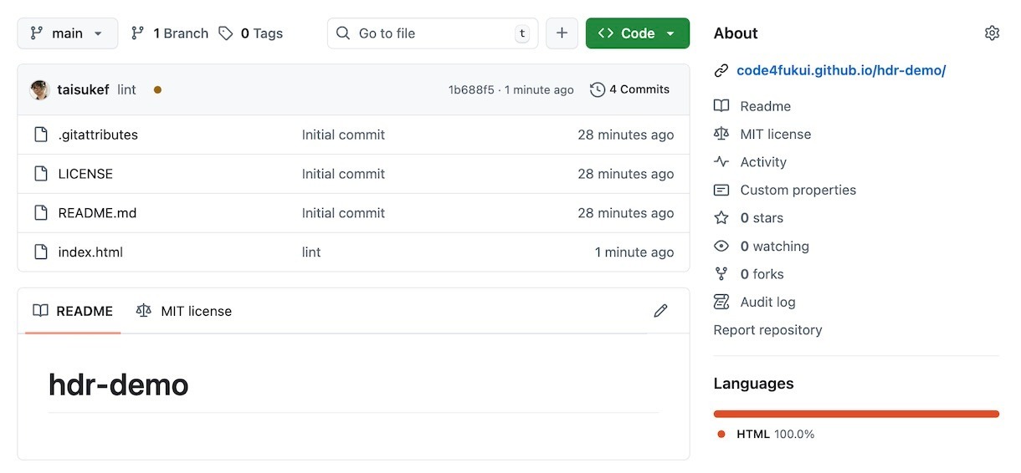Click the branch icon beside 1 Branch

pyautogui.click(x=138, y=33)
